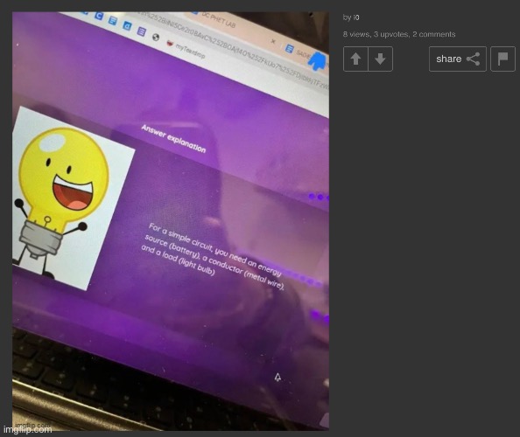Viewport: 520px width, 437px height.
Task: Select the 'DC PHET LAB' browser tab in photo
Action: tap(219, 20)
